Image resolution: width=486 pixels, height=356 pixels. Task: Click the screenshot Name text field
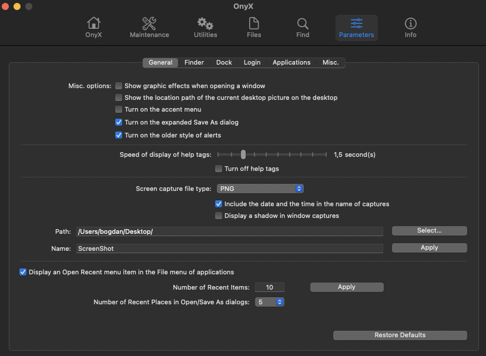click(229, 248)
